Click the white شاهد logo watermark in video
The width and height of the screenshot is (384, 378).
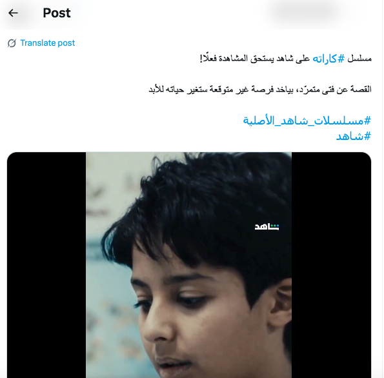coord(267,226)
